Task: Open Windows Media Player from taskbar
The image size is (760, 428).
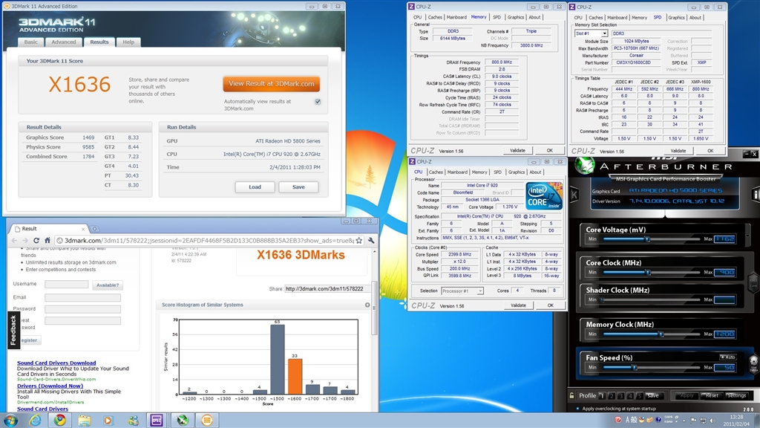Action: [108, 419]
